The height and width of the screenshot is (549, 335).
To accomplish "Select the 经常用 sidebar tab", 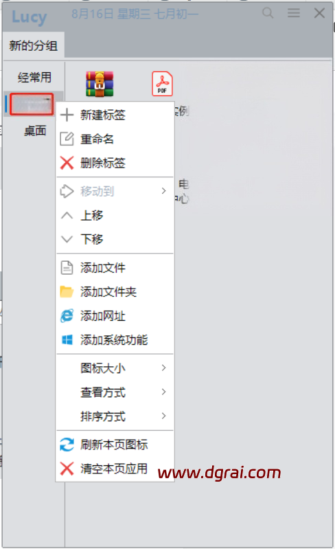I will tap(34, 78).
